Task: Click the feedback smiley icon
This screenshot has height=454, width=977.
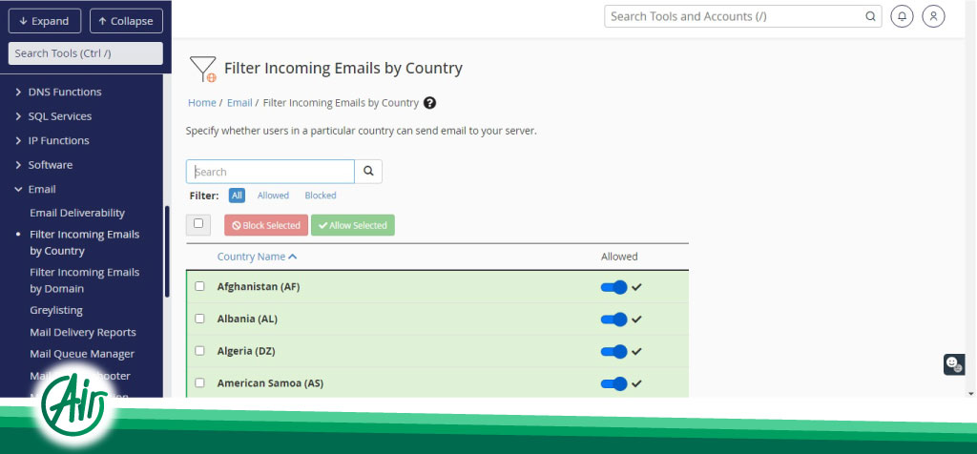Action: tap(953, 364)
